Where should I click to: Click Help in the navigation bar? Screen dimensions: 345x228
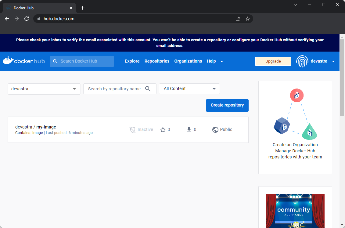(211, 61)
